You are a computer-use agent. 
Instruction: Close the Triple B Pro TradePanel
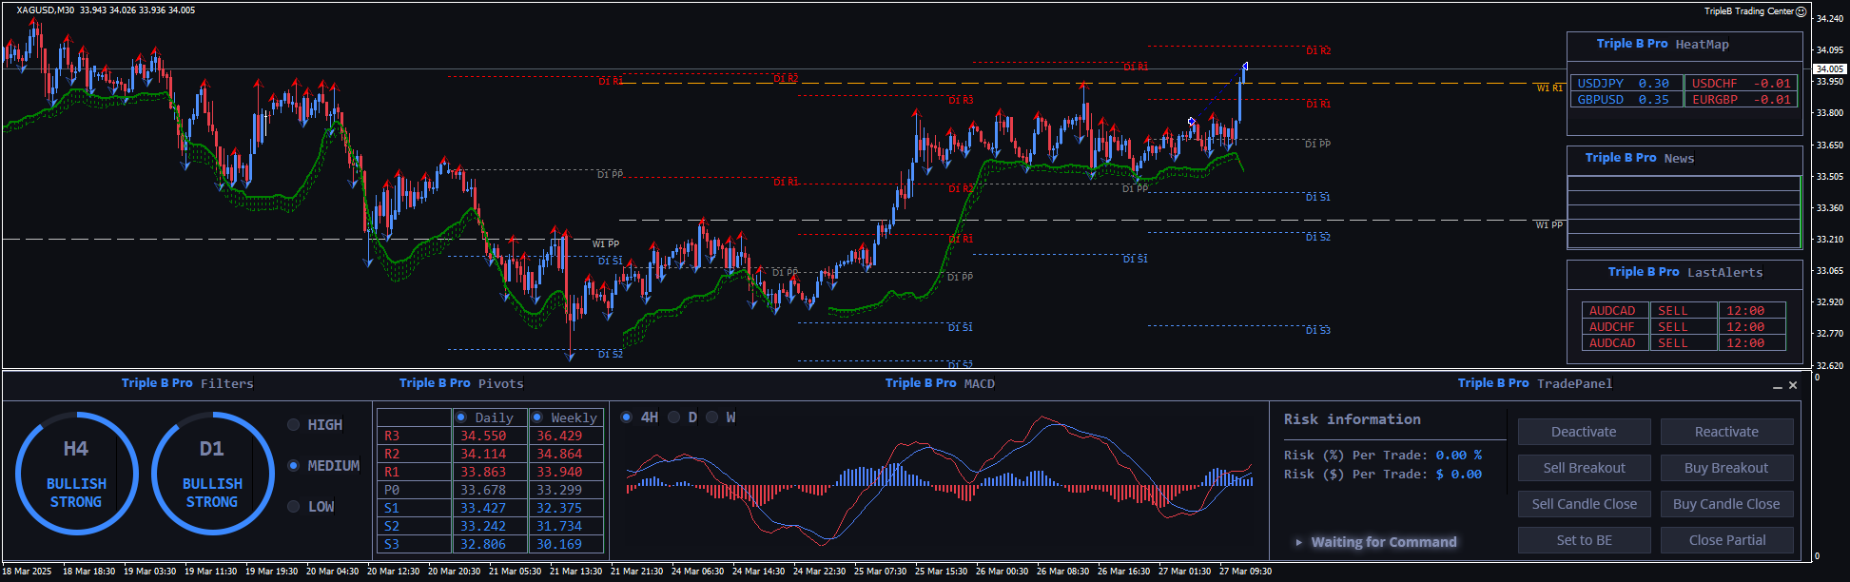point(1793,385)
